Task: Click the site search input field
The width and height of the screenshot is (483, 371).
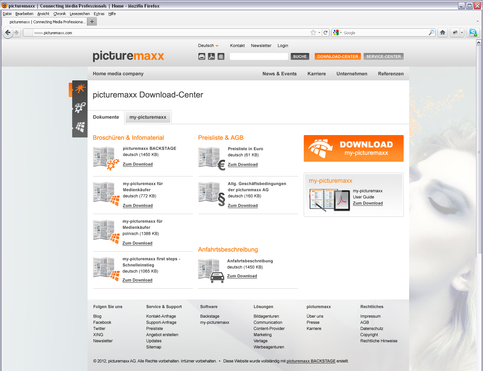Action: click(259, 56)
